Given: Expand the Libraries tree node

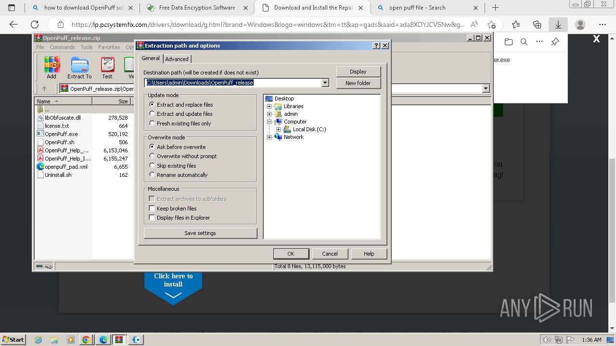Looking at the screenshot, I should (269, 106).
